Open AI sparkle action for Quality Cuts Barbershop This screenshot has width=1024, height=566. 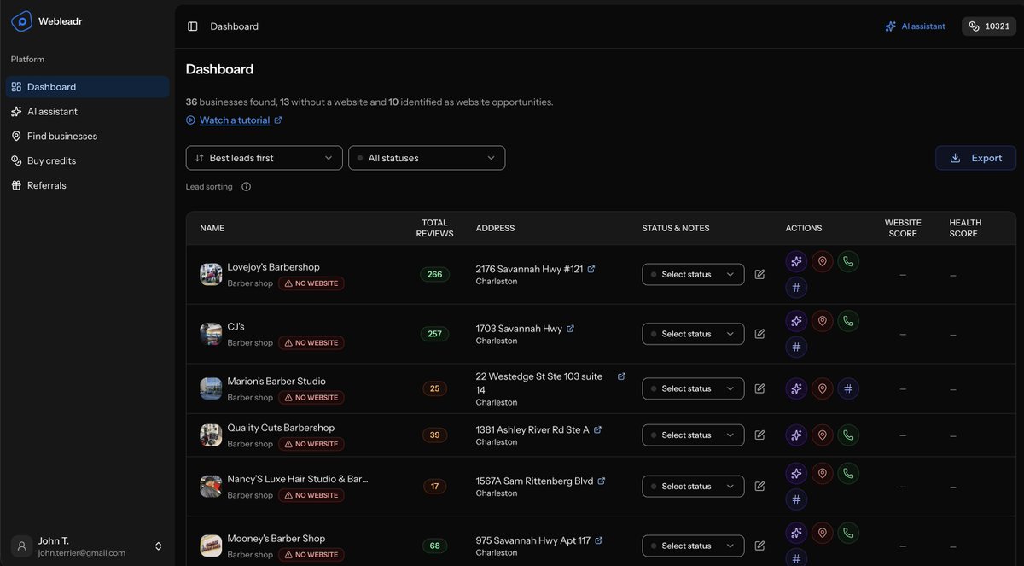tap(796, 435)
